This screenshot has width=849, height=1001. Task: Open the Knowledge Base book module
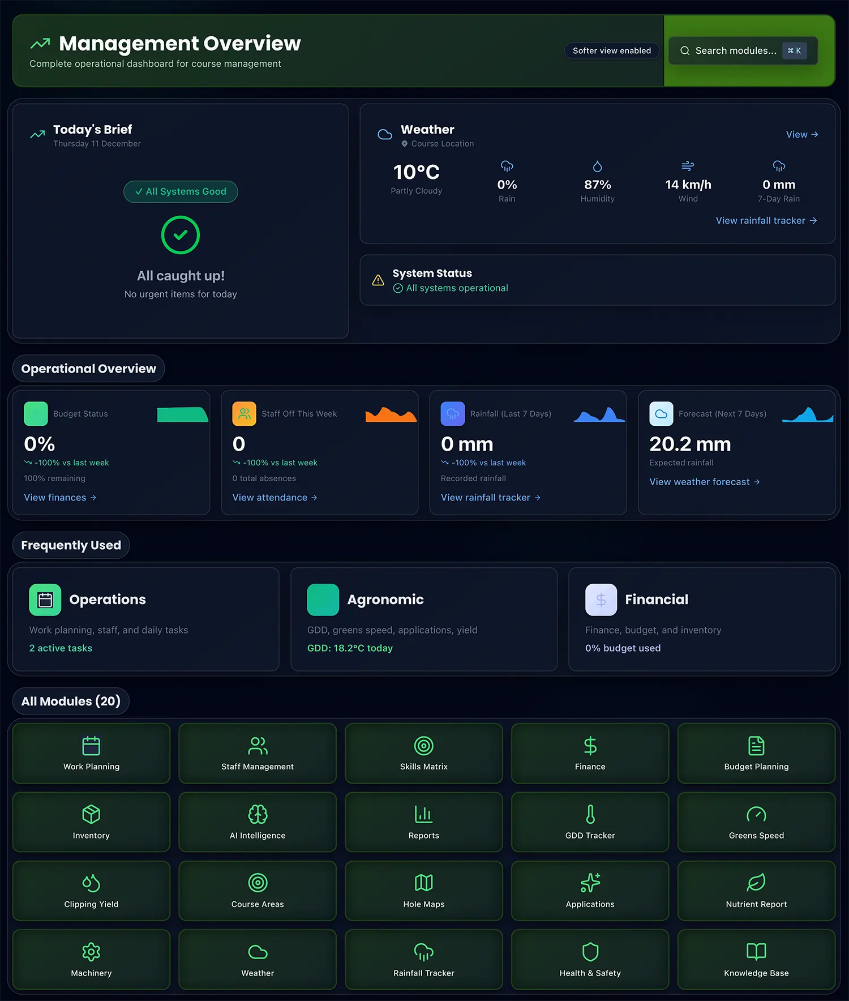pyautogui.click(x=756, y=960)
